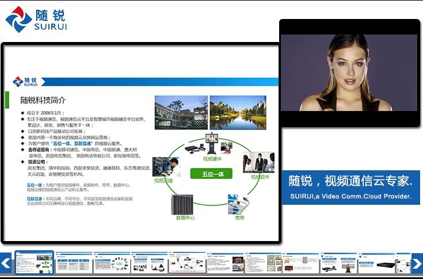
Task: Click the 视频运维 operator image
Action: click(163, 167)
